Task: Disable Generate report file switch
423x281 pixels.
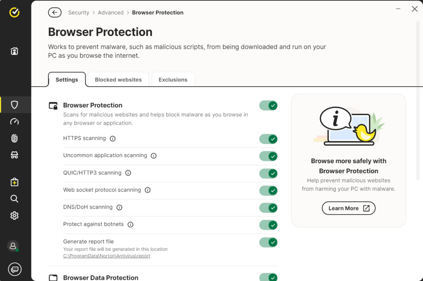Action: (x=269, y=242)
